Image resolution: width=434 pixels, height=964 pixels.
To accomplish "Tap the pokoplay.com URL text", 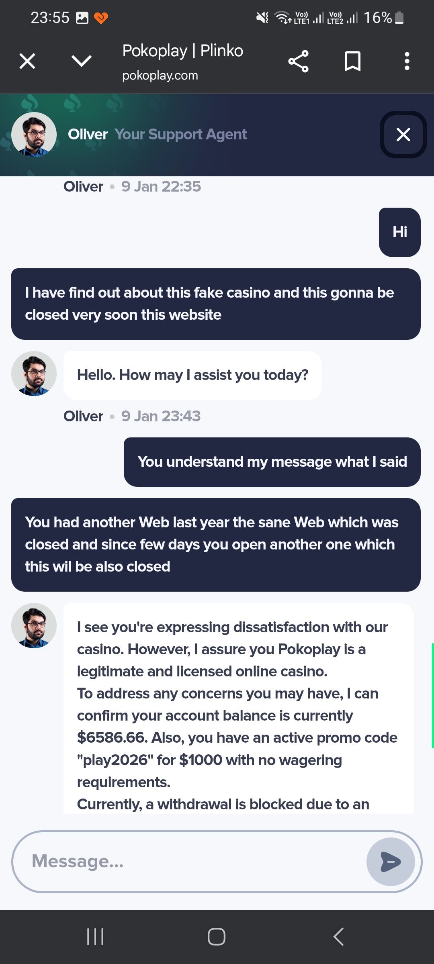I will click(160, 76).
